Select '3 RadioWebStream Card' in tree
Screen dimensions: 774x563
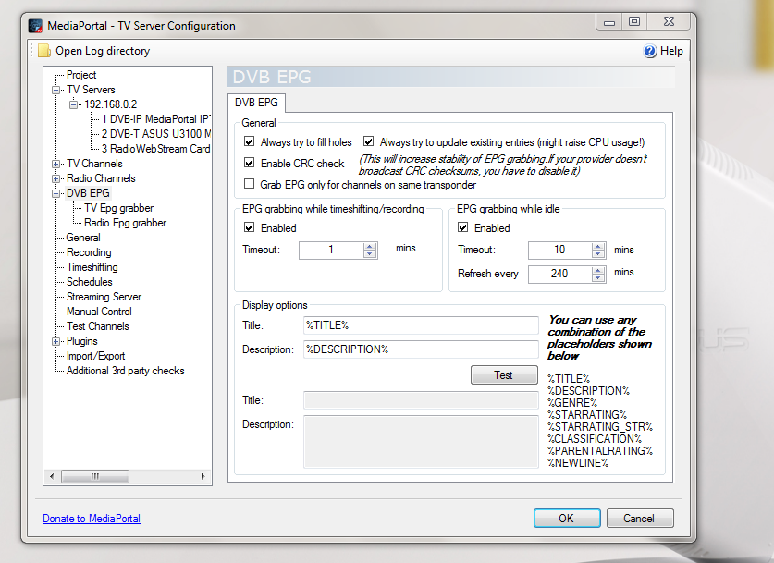155,149
